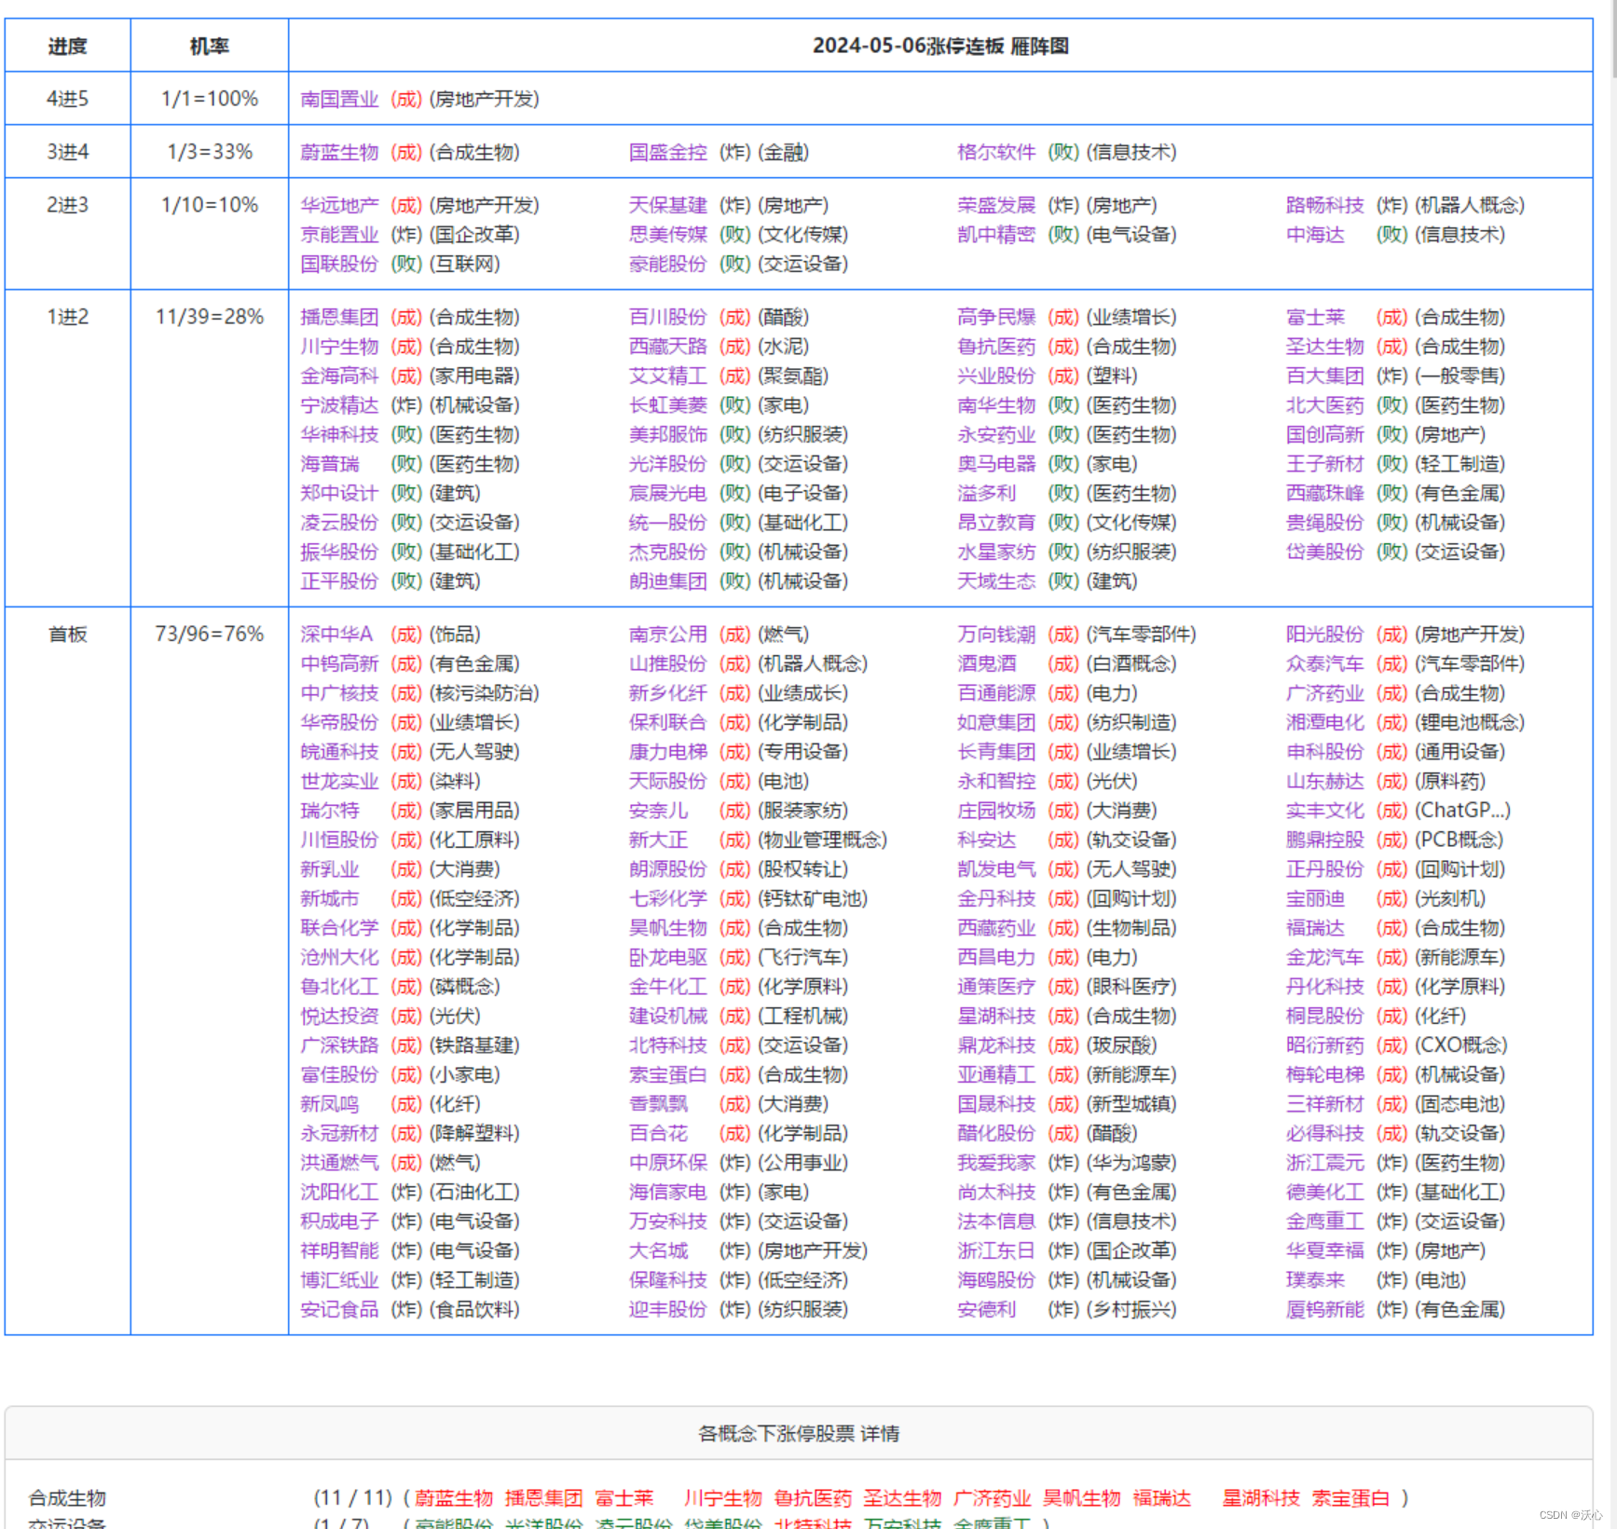Click 水星家纺 stock name

pos(996,552)
